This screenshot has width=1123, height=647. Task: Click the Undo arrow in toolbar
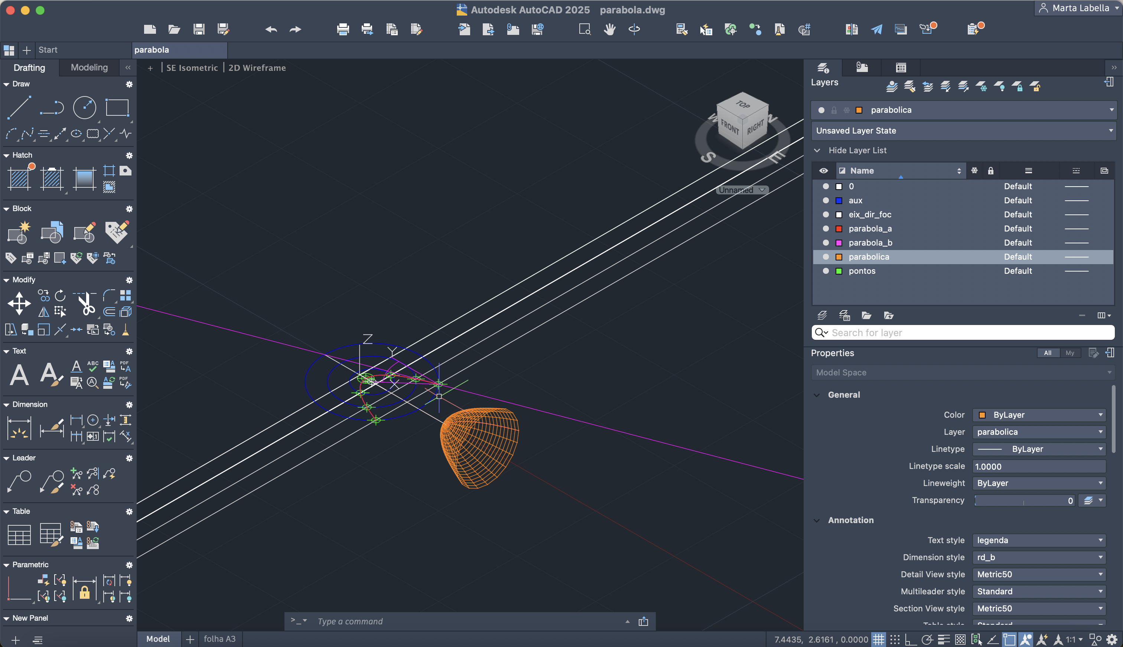coord(271,29)
